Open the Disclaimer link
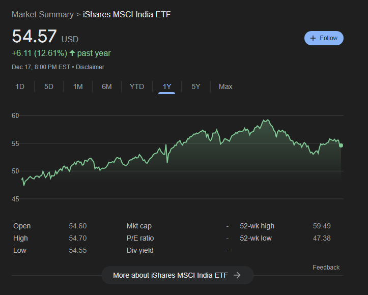 [x=90, y=67]
